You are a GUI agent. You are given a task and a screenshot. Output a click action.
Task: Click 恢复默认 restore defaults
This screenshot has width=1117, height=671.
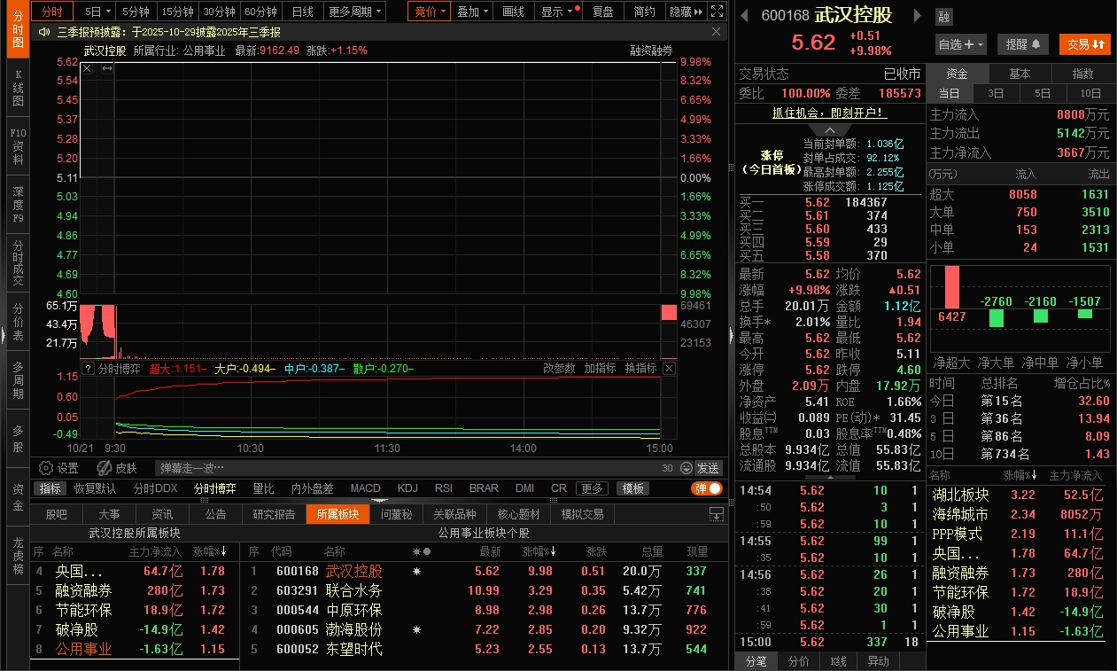pyautogui.click(x=94, y=488)
